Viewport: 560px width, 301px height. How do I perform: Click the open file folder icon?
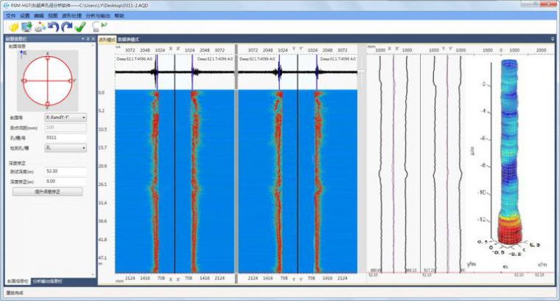click(x=13, y=27)
